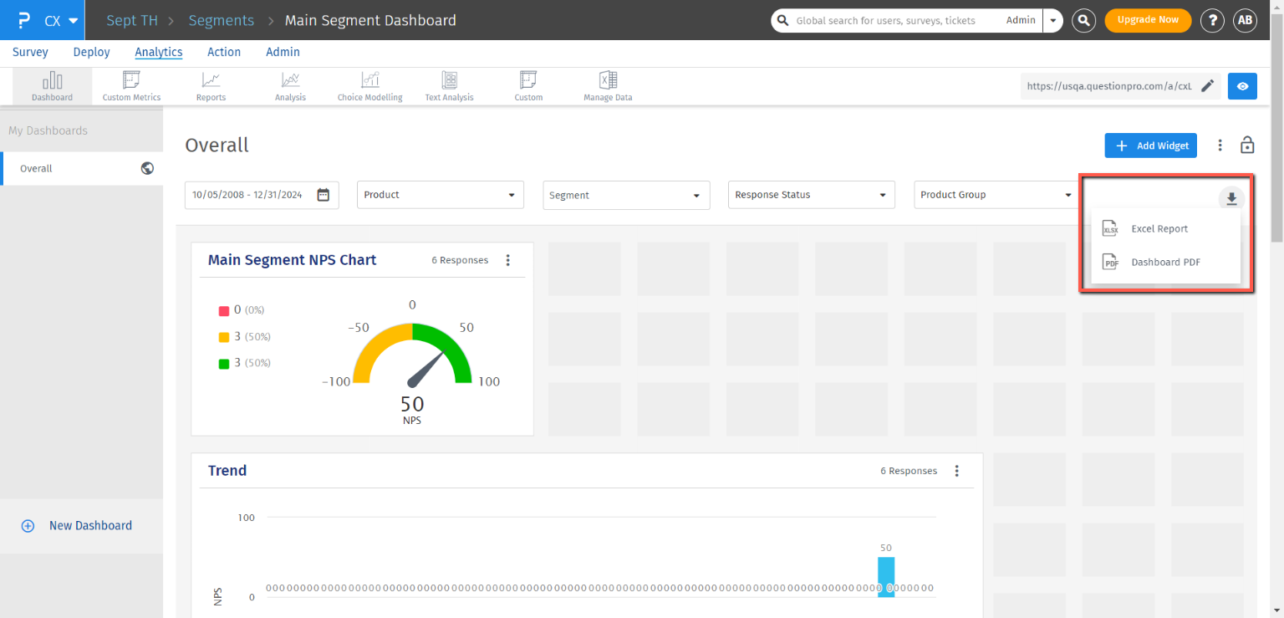Choose Excel Report from download menu

point(1166,229)
